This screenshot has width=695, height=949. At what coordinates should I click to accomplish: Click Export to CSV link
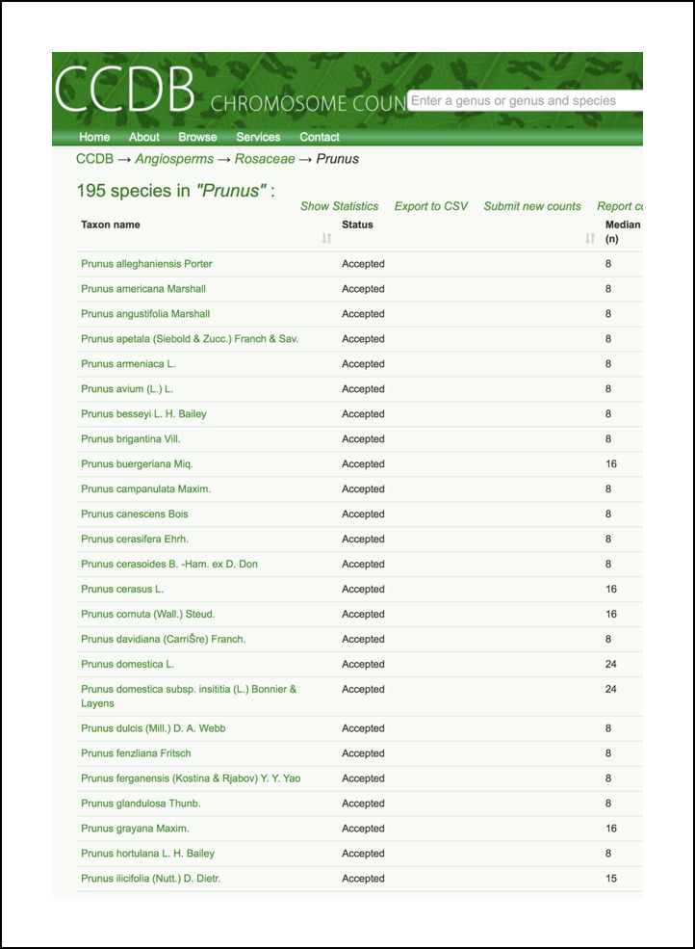[x=431, y=206]
